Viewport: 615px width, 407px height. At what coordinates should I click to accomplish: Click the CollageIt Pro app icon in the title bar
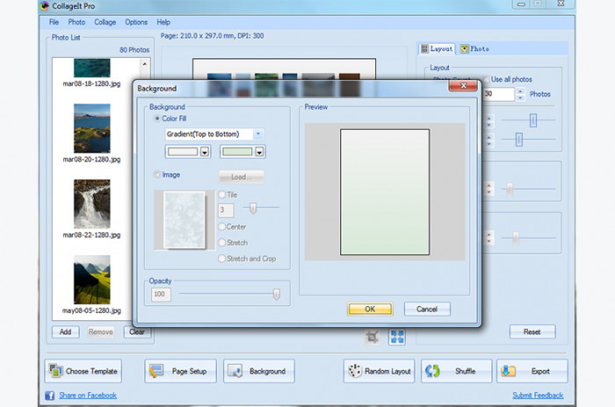(x=45, y=6)
